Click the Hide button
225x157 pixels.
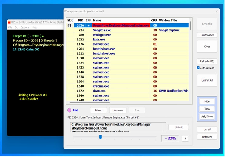click(x=207, y=101)
